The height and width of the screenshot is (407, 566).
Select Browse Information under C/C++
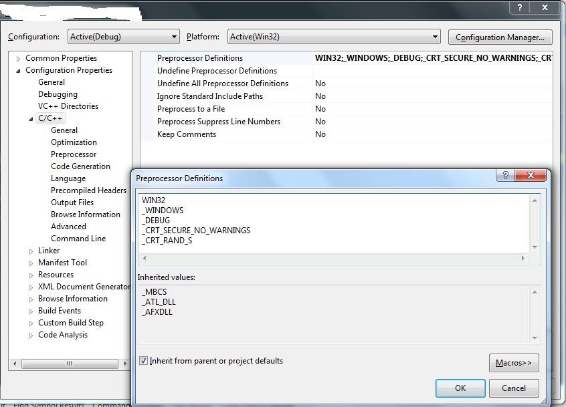[x=86, y=215]
